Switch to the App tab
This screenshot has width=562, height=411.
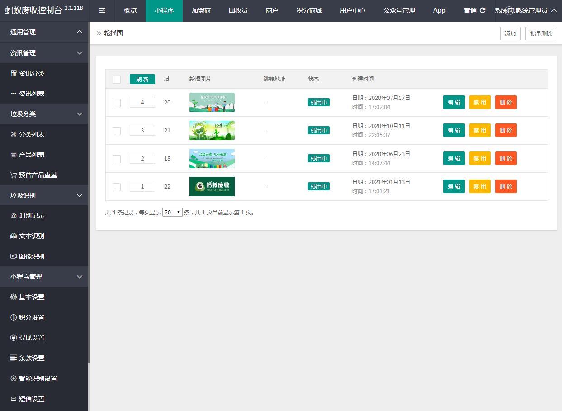pyautogui.click(x=439, y=10)
